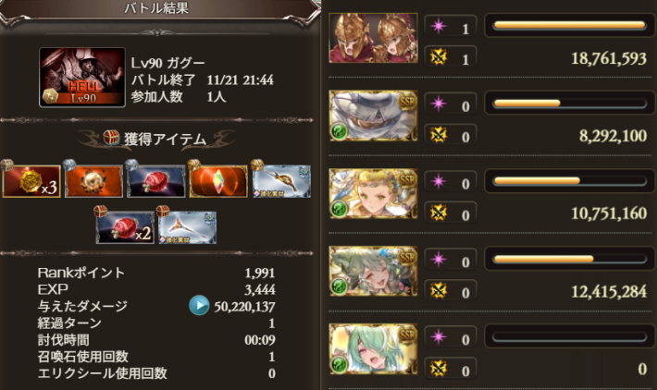
Task: Select the gold coin x3 reward item
Action: tap(31, 181)
